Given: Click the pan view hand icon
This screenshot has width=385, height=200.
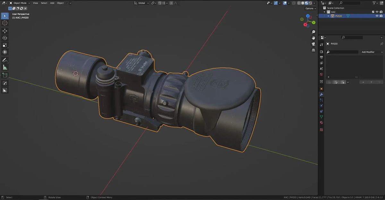Looking at the screenshot, I should tap(313, 38).
